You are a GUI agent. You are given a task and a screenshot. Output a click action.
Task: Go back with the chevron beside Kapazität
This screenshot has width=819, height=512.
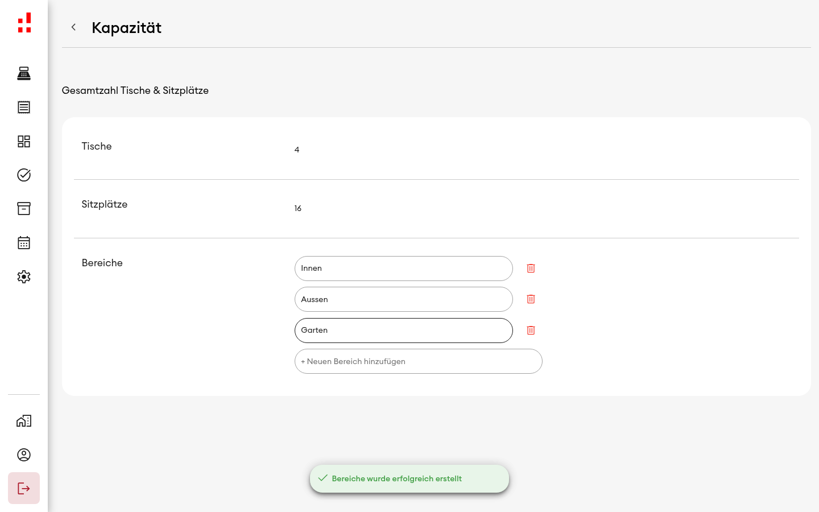pyautogui.click(x=73, y=27)
